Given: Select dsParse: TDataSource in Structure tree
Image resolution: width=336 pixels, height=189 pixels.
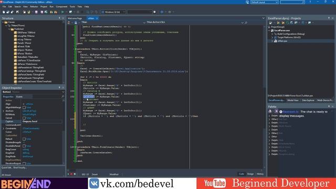Looking at the screenshot, I should (27, 64).
